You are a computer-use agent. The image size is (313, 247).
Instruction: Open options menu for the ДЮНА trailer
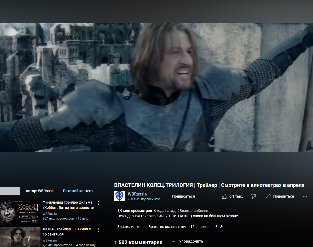coord(98,230)
